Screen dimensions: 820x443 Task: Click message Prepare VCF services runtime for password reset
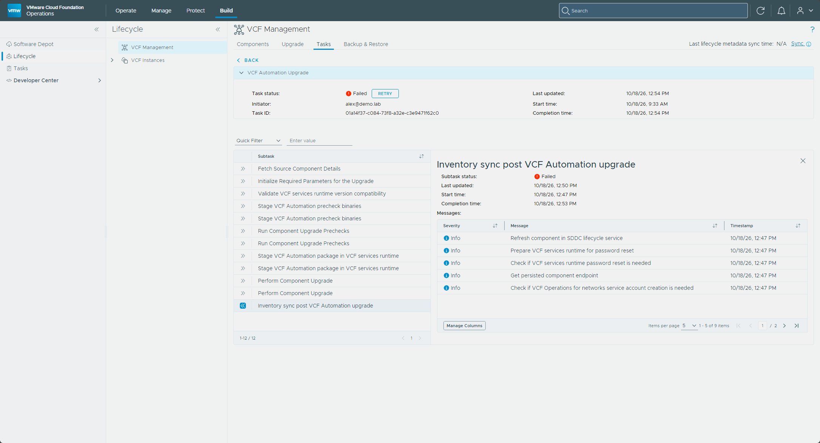click(x=572, y=251)
